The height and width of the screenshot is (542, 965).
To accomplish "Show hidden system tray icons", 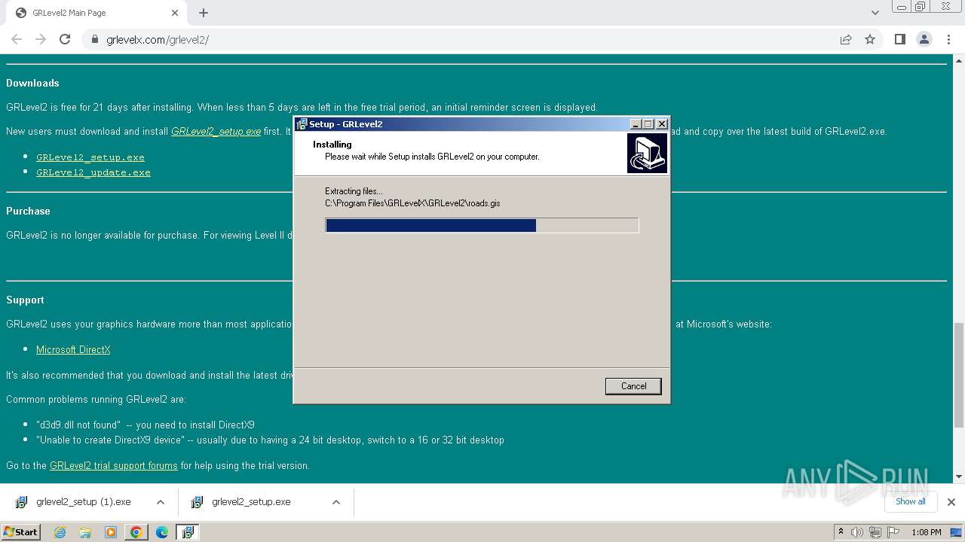I will click(x=841, y=532).
